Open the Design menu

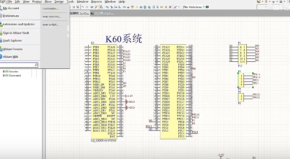(x=59, y=1)
